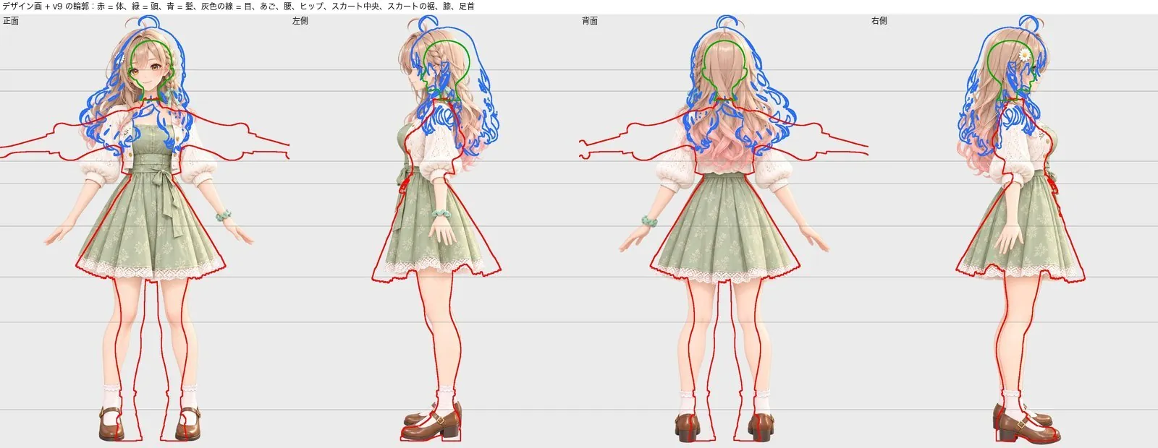Click the 正面 front view label
This screenshot has height=448, width=1158.
(11, 21)
